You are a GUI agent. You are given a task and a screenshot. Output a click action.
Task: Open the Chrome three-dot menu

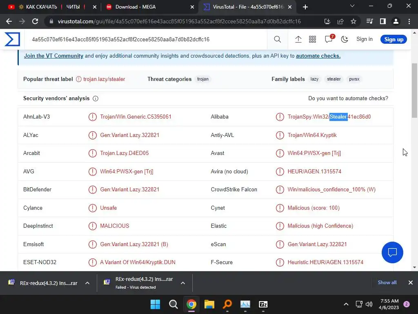coord(409,21)
